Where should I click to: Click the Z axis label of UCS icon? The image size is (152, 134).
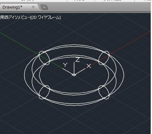(78, 59)
